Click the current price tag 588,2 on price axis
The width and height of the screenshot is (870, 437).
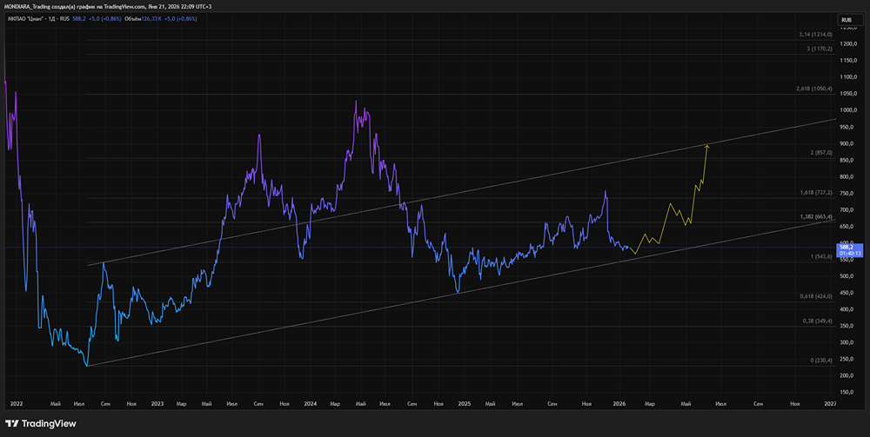coord(845,247)
